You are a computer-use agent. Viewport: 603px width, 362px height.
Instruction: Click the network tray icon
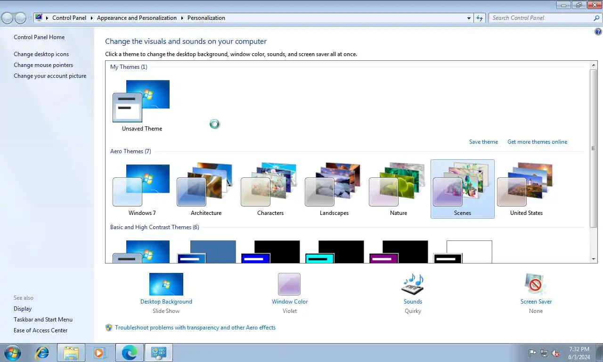pos(544,353)
